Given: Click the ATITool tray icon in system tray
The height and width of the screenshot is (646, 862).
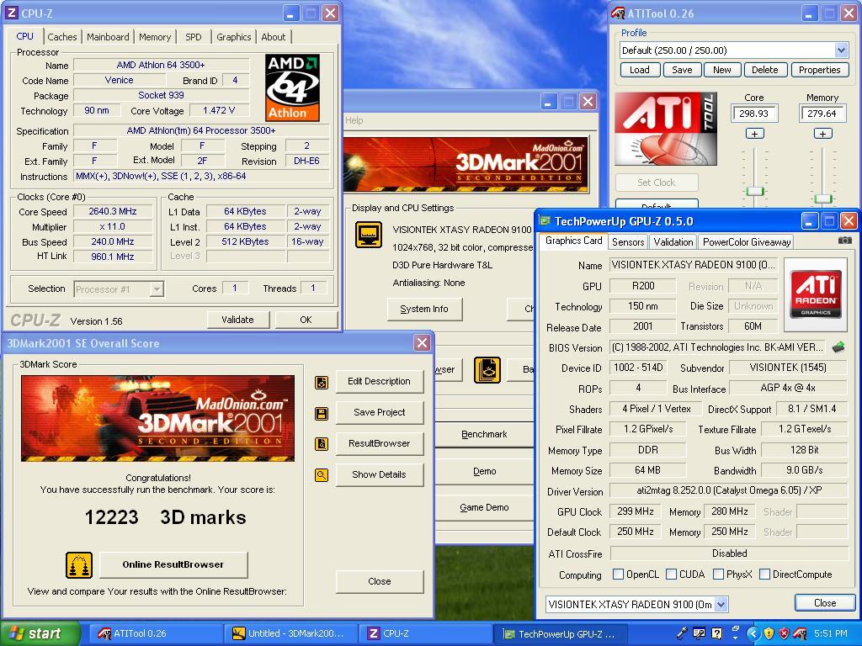Looking at the screenshot, I should click(801, 633).
